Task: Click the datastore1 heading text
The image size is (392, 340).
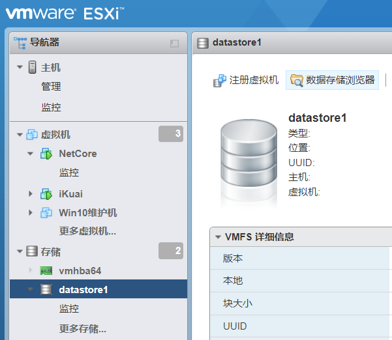Action: point(318,118)
